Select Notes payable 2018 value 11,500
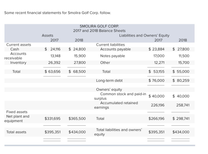Viewport: 208px width, 154px height. click(184, 56)
